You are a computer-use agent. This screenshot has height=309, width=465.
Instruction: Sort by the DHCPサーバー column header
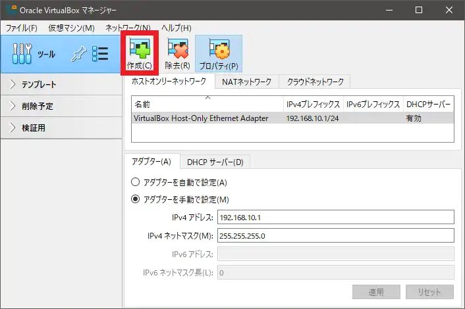click(x=429, y=104)
